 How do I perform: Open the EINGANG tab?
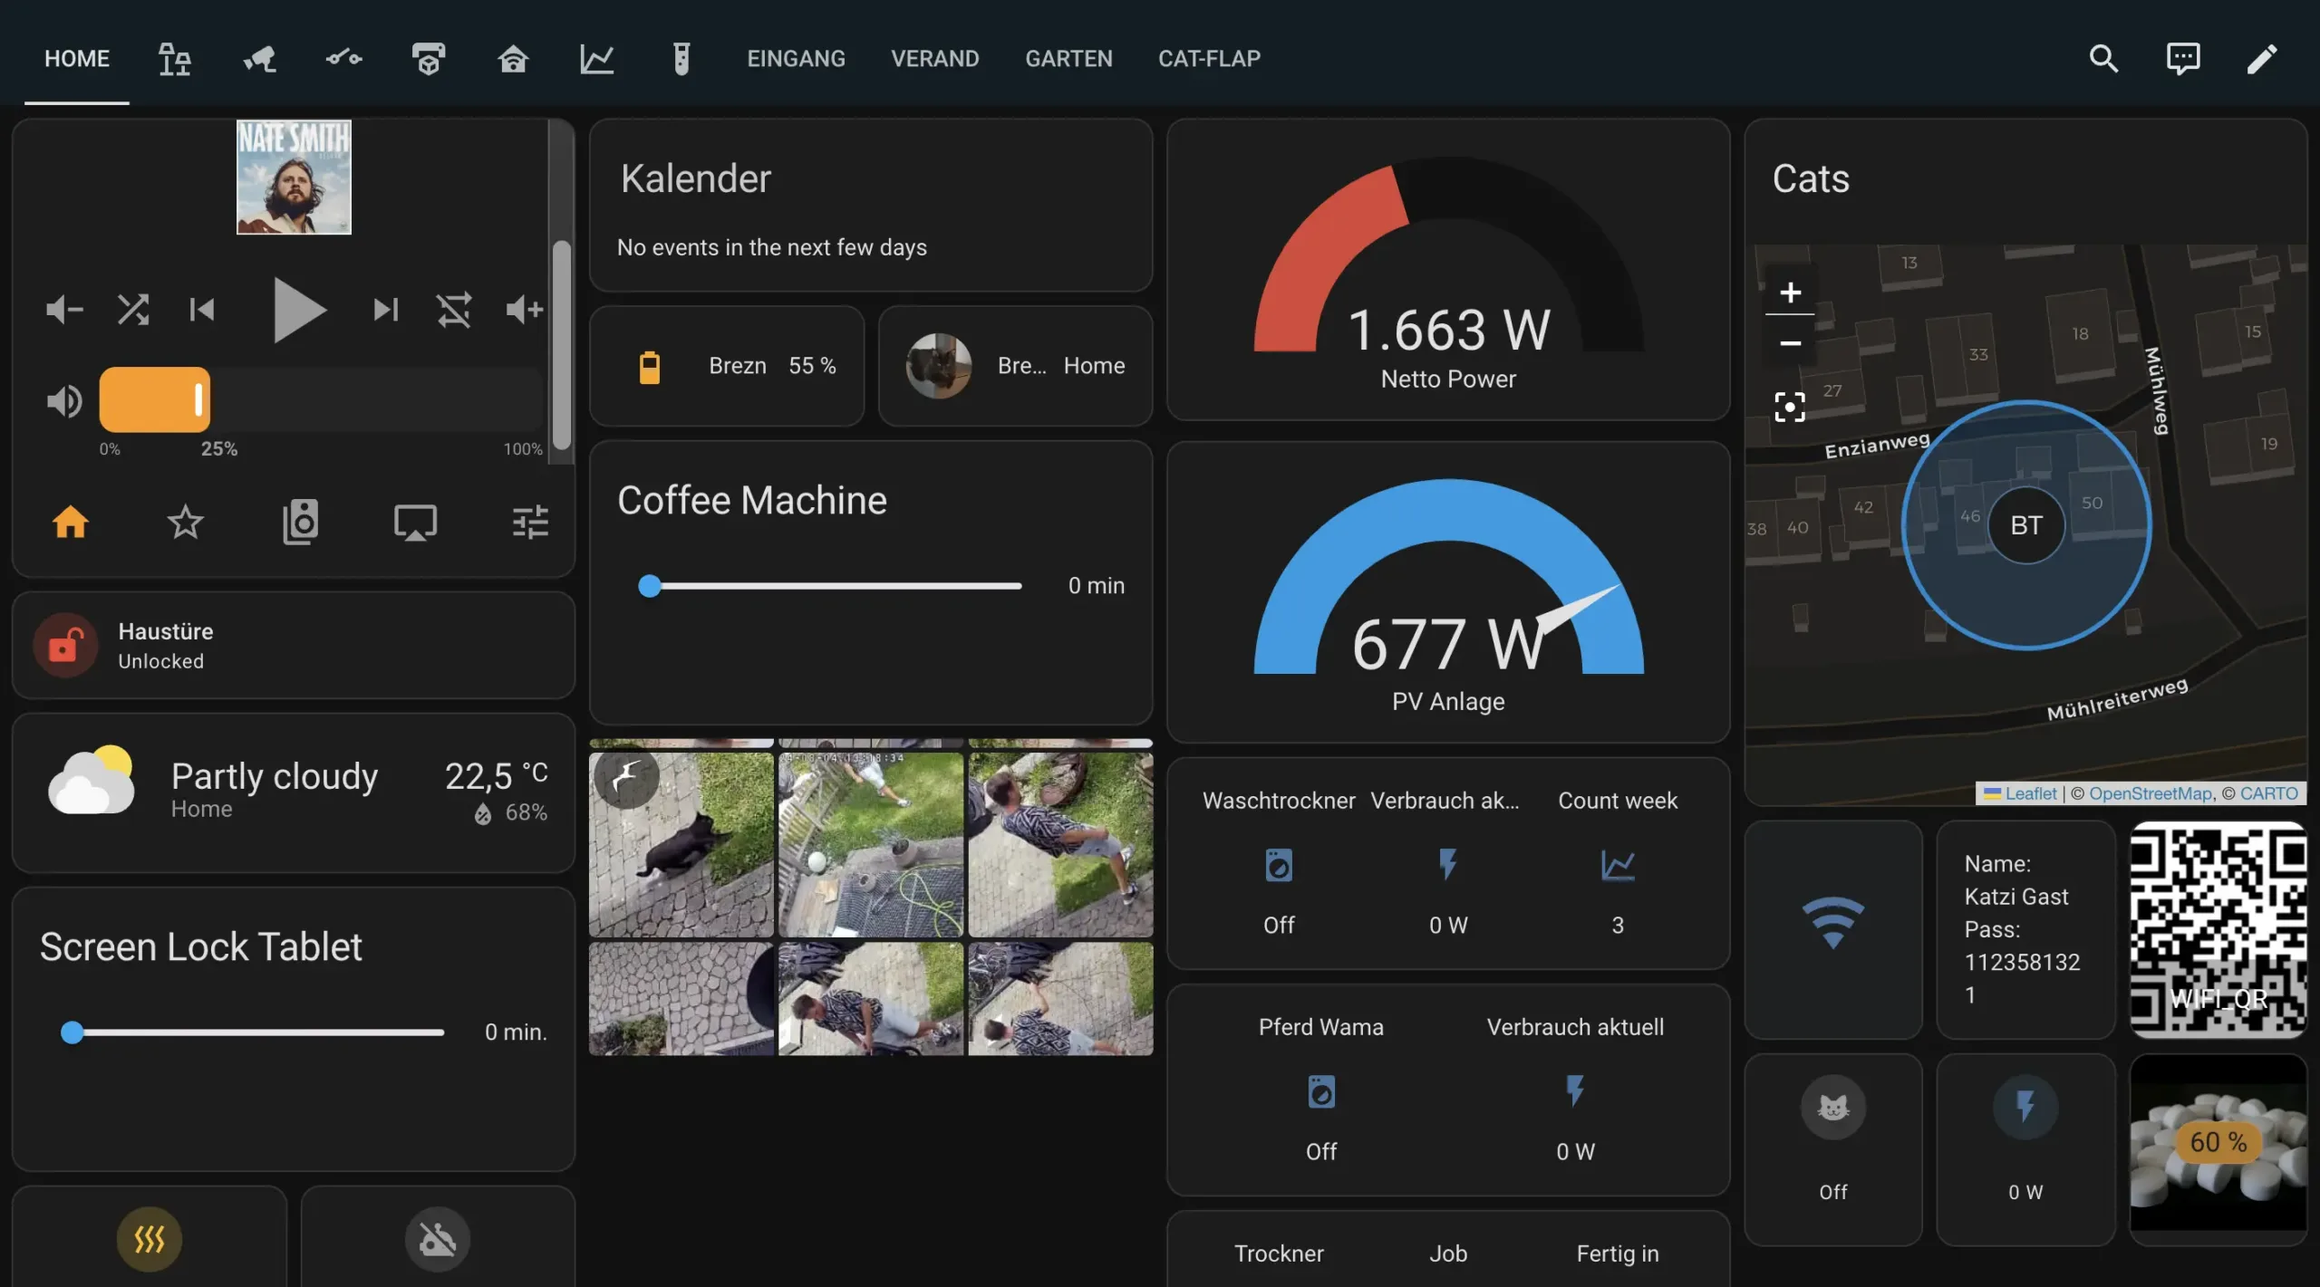796,59
